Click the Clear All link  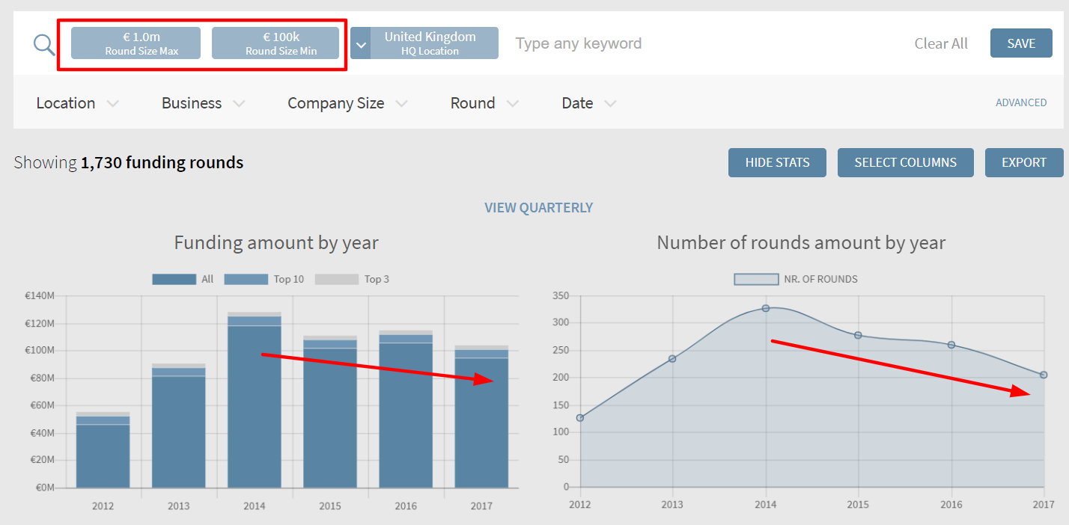point(941,43)
